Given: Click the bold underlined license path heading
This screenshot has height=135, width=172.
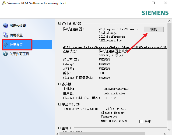Looking at the screenshot, I should (115, 47).
